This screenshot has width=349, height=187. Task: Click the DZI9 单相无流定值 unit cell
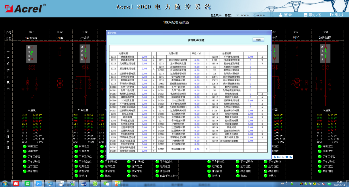[262, 94]
